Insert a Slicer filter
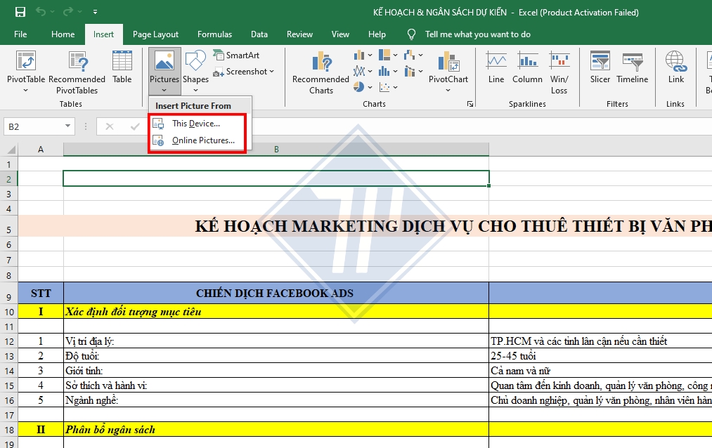Viewport: 712px width, 448px height. [x=600, y=69]
